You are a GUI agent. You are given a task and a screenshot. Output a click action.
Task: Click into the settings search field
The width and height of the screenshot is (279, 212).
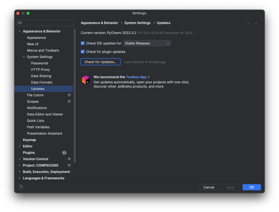(45, 23)
